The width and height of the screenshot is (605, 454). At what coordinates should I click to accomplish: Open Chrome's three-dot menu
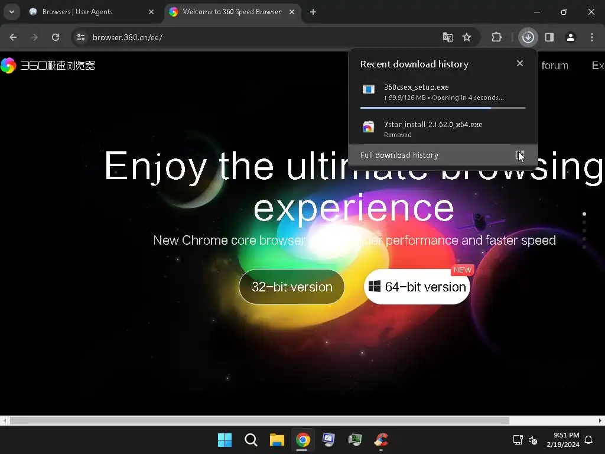pyautogui.click(x=592, y=37)
